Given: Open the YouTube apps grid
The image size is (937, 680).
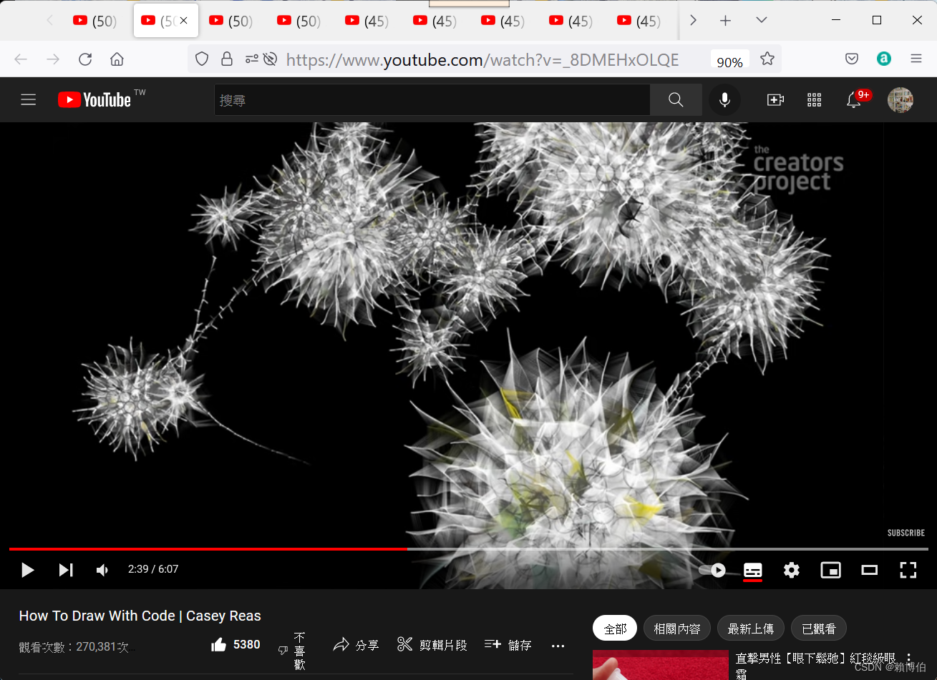Looking at the screenshot, I should pos(815,100).
